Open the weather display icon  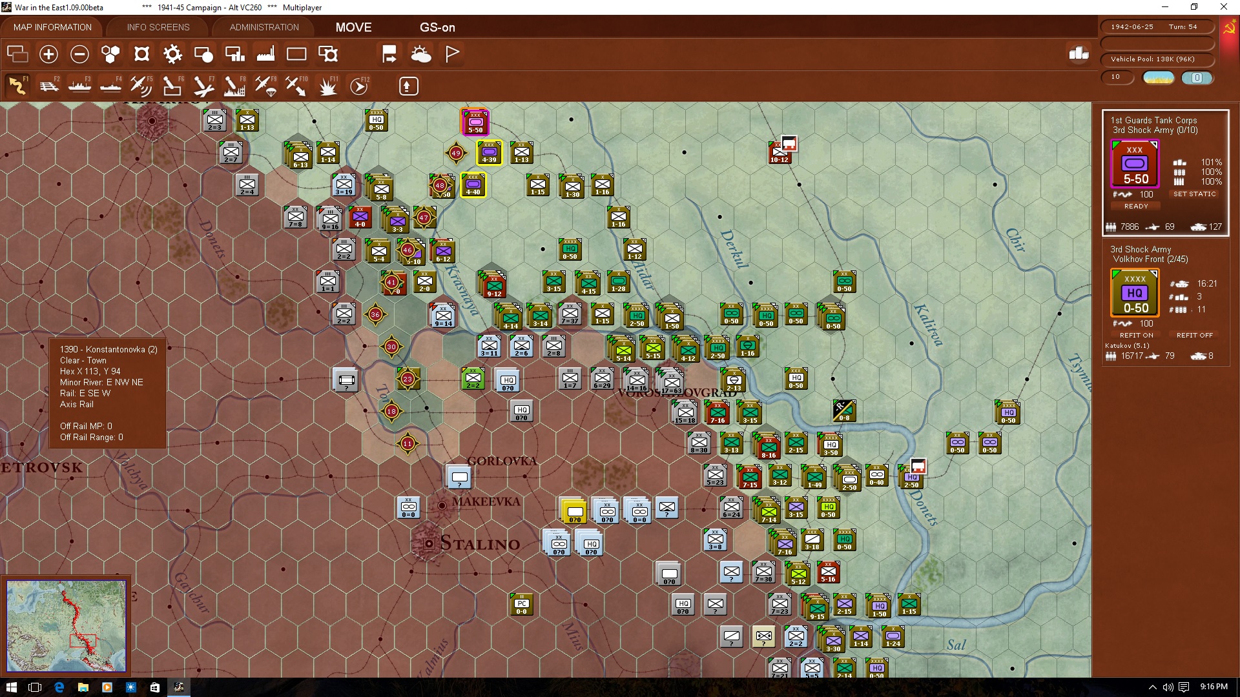point(421,54)
